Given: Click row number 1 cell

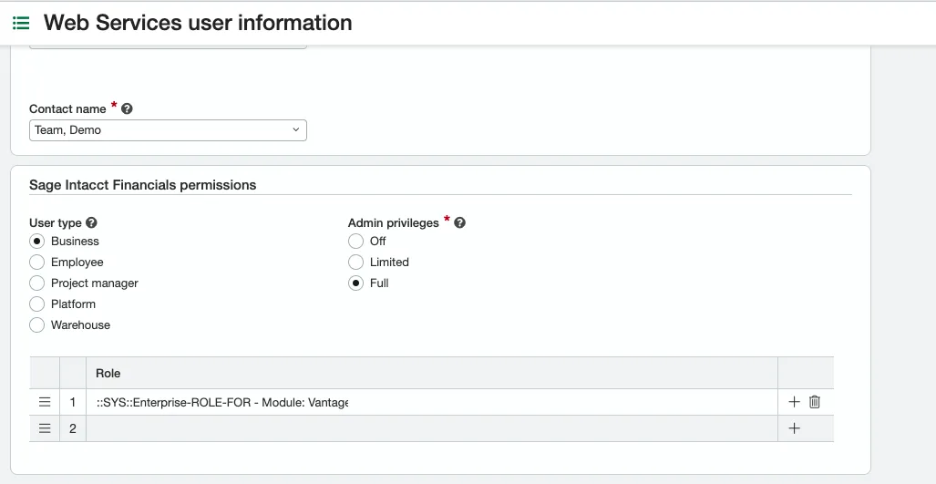Looking at the screenshot, I should [x=73, y=402].
